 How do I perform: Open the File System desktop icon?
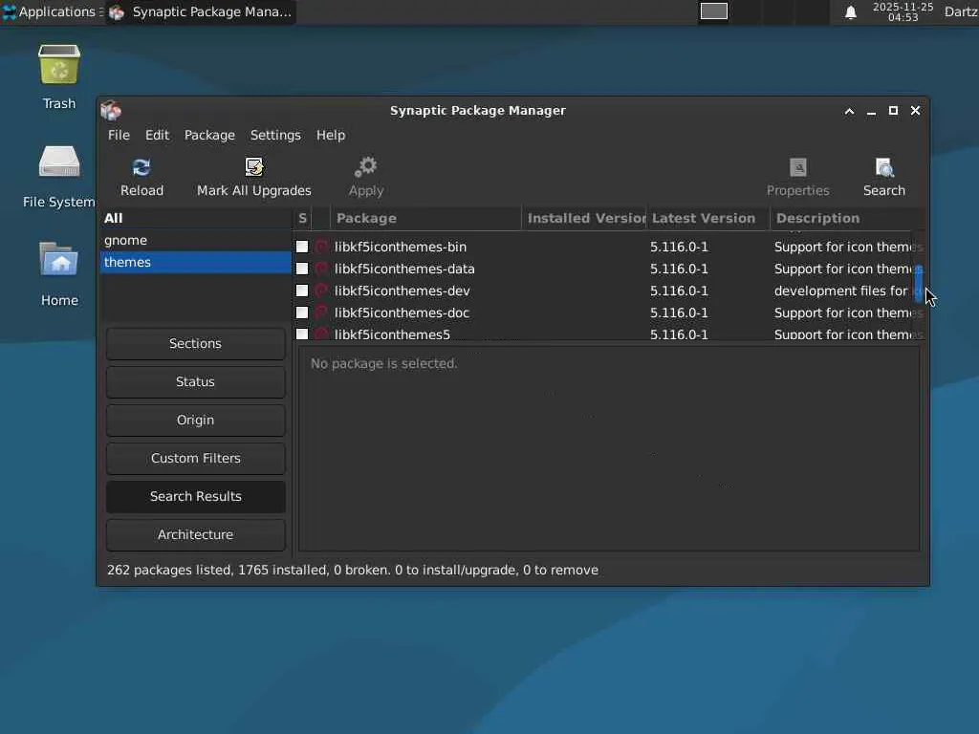click(x=59, y=162)
